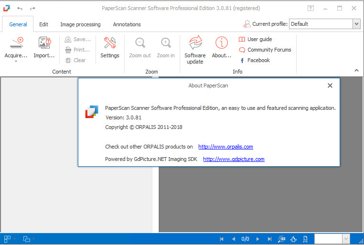The image size is (364, 245).
Task: Go to the previous page
Action: click(x=234, y=239)
